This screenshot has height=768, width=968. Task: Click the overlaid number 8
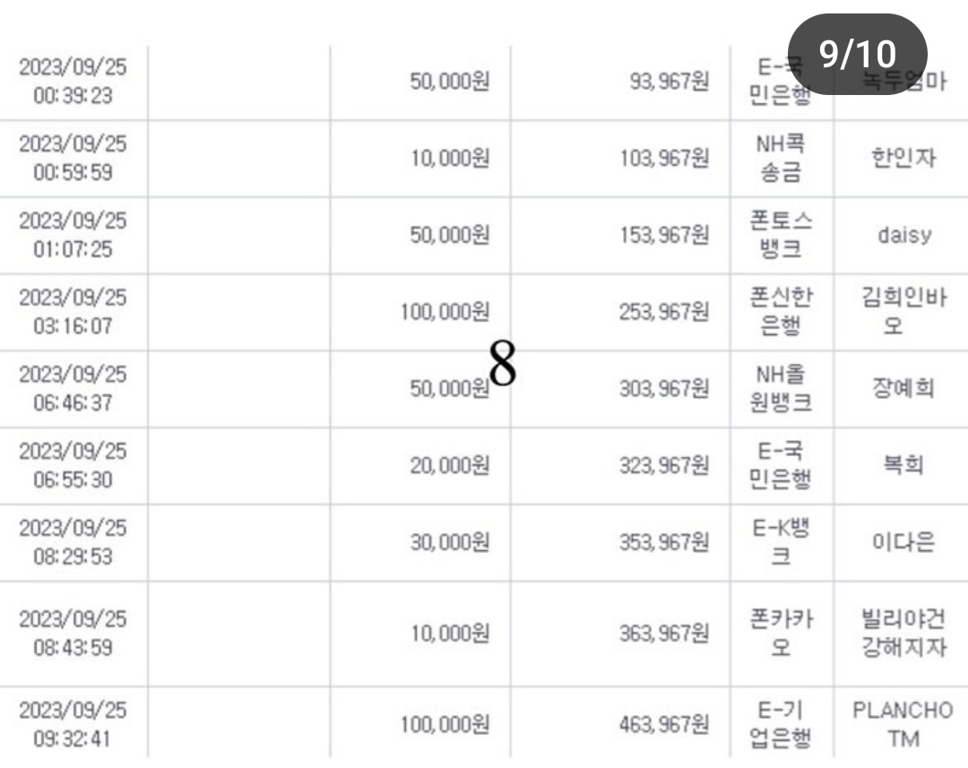(502, 364)
